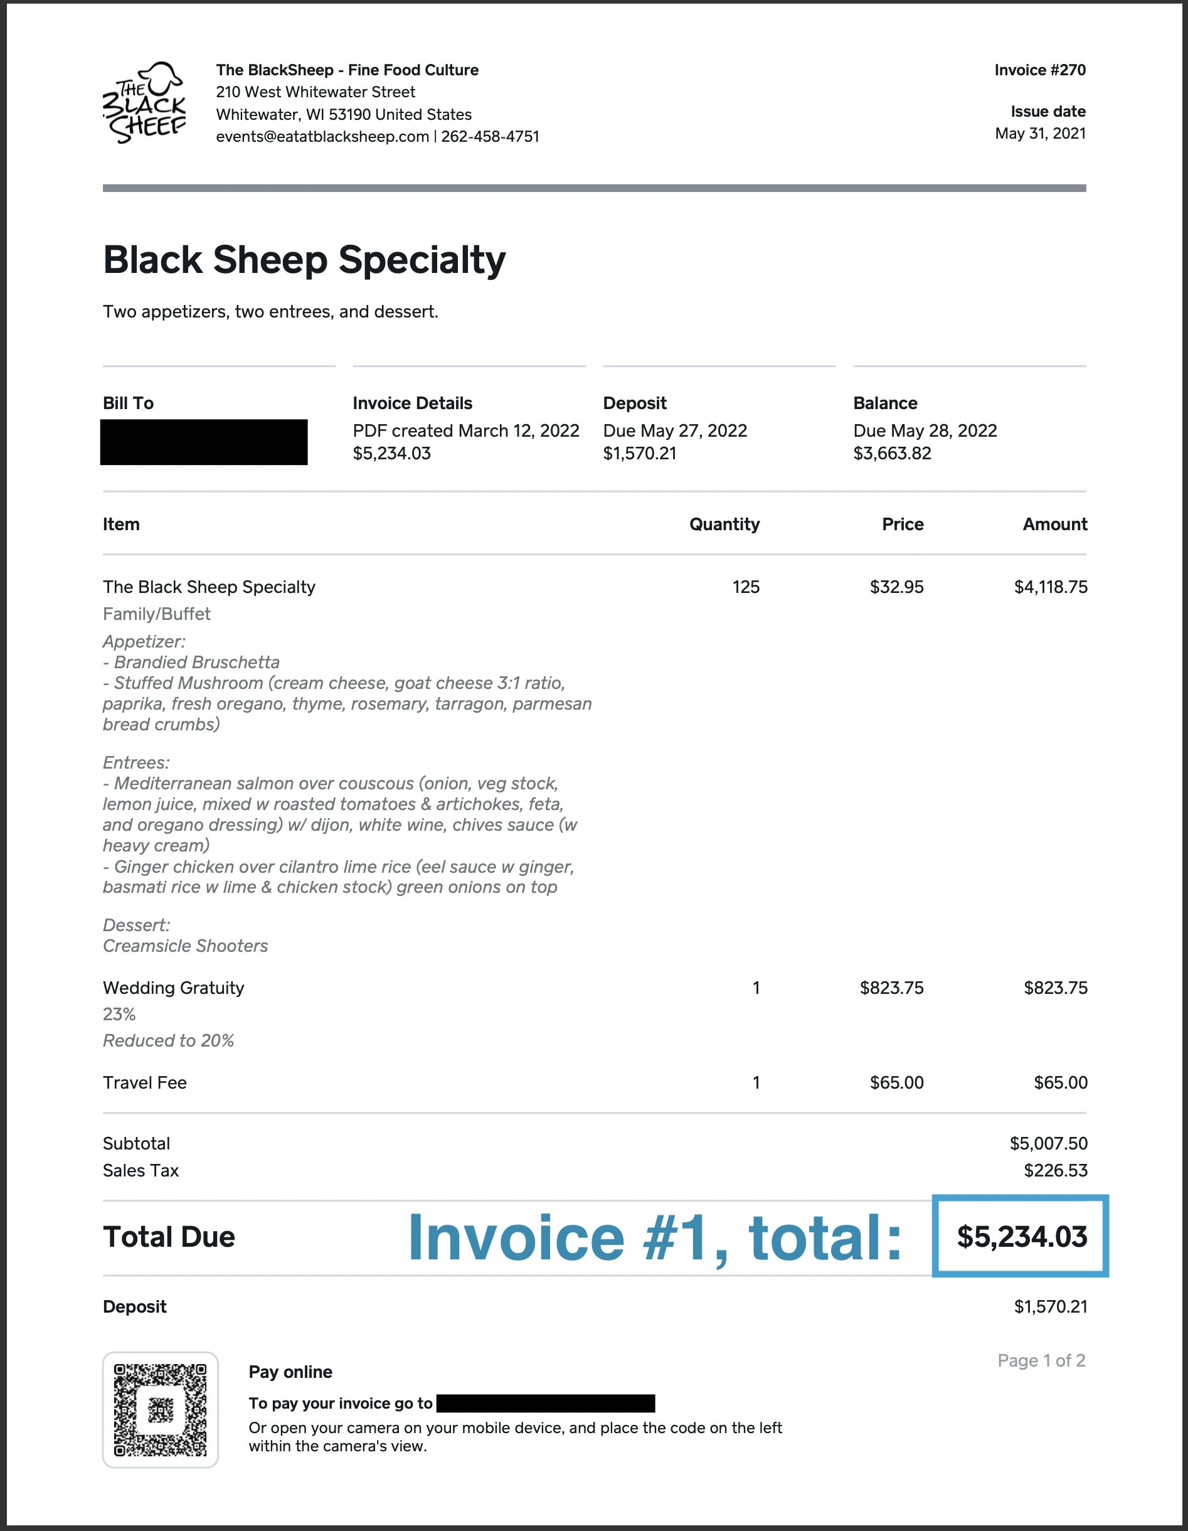Click the Price column header

click(x=902, y=525)
